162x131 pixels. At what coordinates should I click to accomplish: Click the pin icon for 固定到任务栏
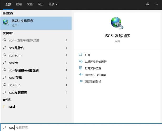[x=81, y=81]
